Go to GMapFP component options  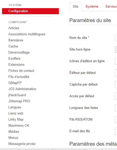pos(15,83)
